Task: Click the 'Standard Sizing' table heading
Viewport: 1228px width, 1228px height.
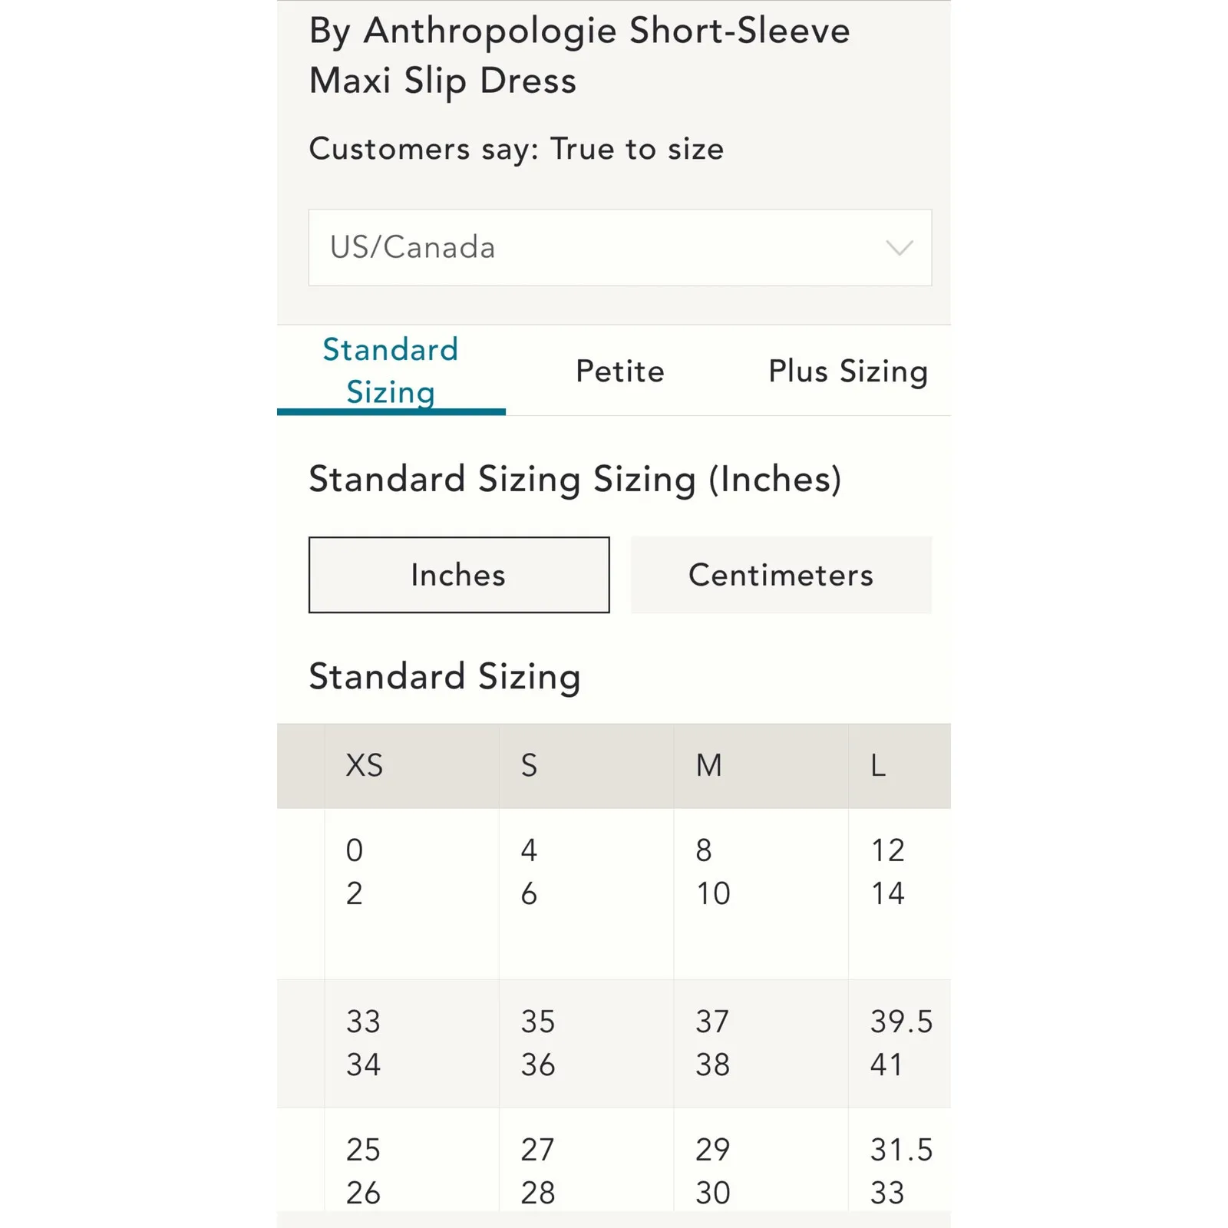Action: (444, 676)
